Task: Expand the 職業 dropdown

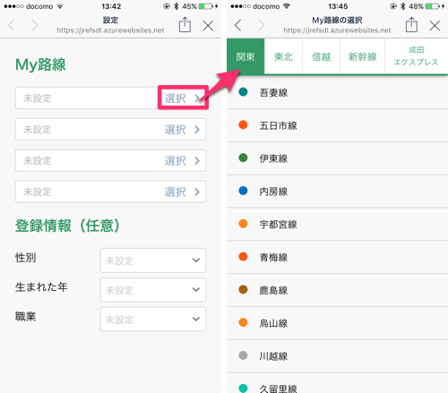Action: coord(153,319)
